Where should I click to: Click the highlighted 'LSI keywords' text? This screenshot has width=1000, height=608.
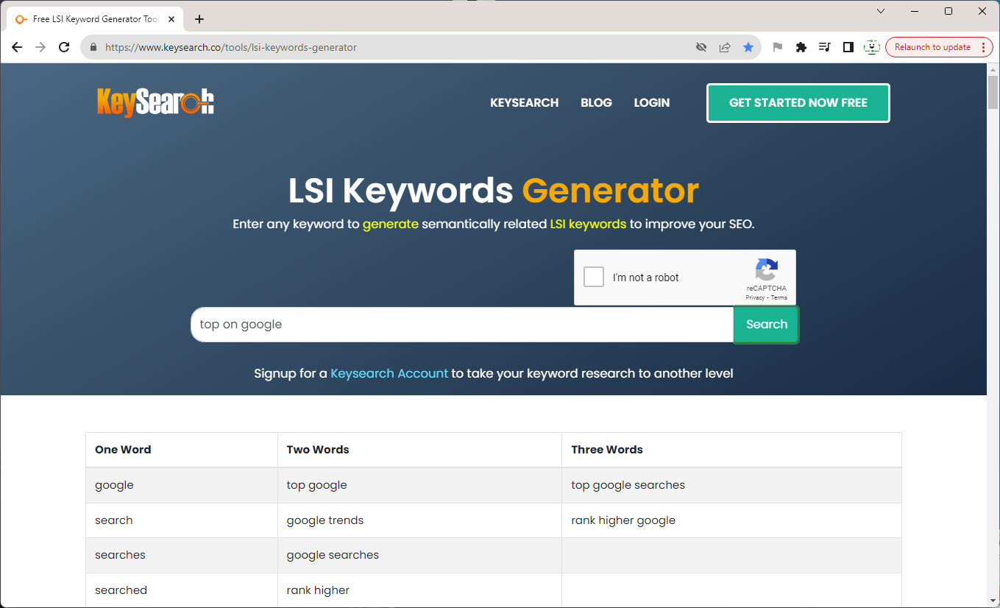pyautogui.click(x=588, y=224)
